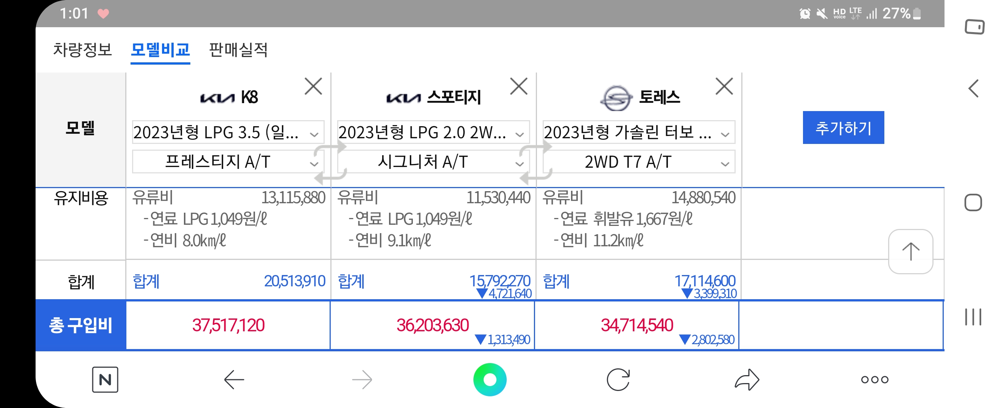
Task: Open the Naver home N icon
Action: [x=105, y=379]
